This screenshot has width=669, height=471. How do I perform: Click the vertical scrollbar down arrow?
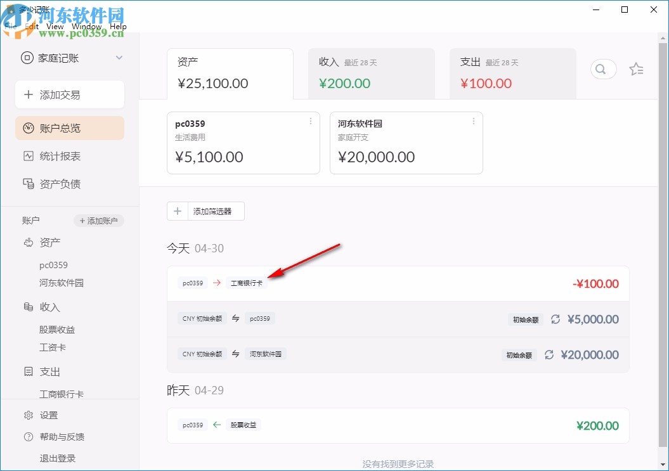coord(663,465)
